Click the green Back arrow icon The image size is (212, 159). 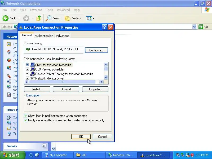click(5, 18)
